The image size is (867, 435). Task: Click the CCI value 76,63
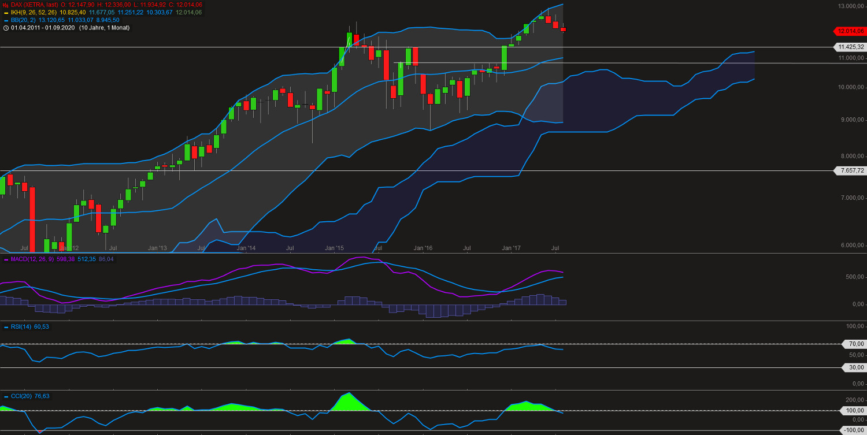tap(42, 396)
